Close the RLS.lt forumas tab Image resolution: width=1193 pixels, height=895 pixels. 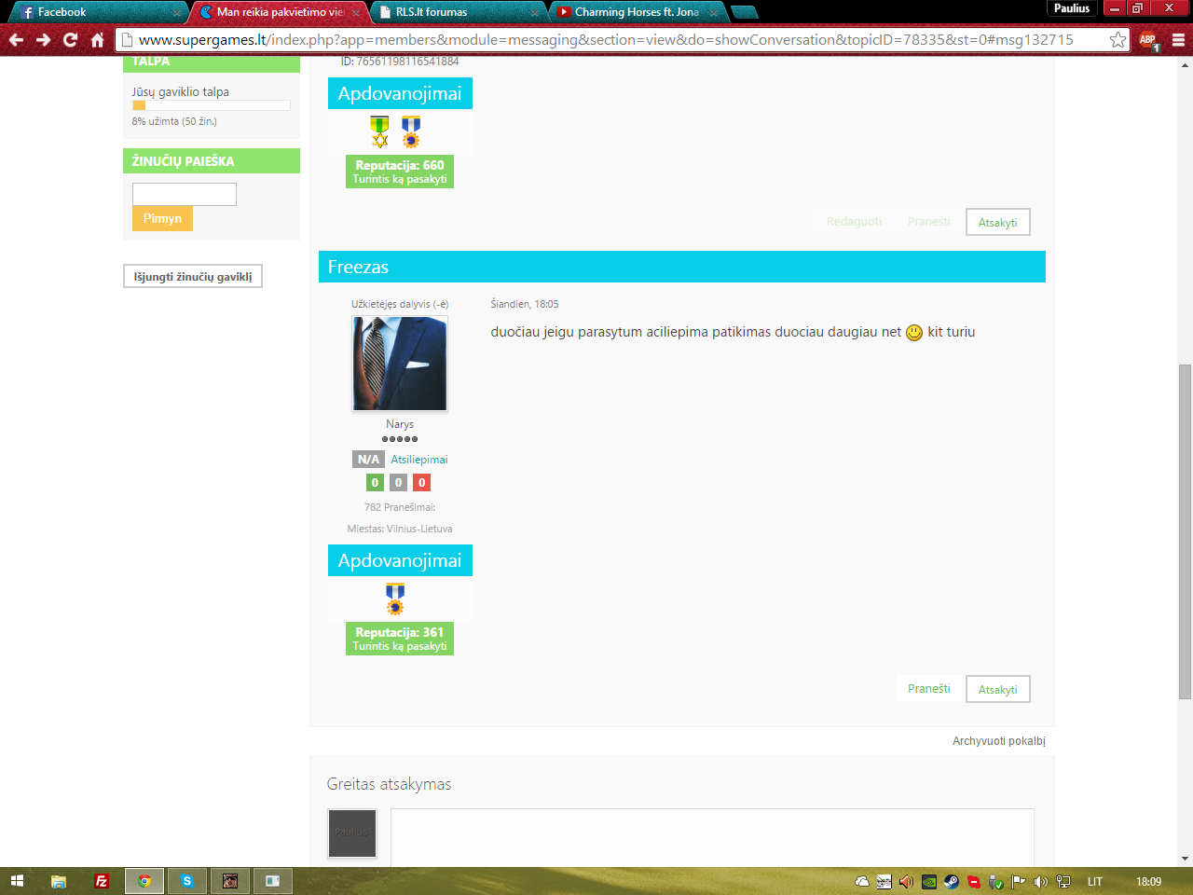[x=535, y=13]
